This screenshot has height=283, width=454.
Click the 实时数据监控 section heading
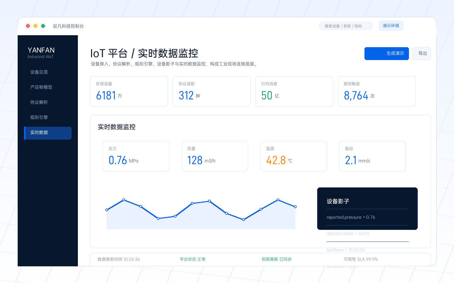[117, 127]
